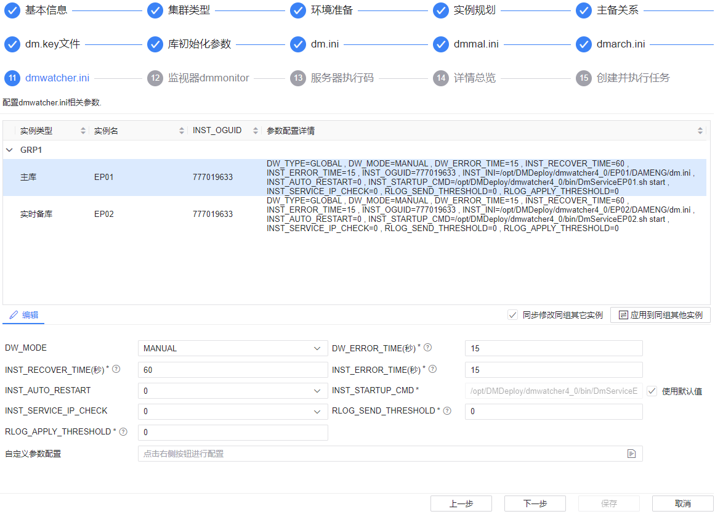Click 创建并执行任务 step label
This screenshot has width=715, height=514.
tap(633, 78)
